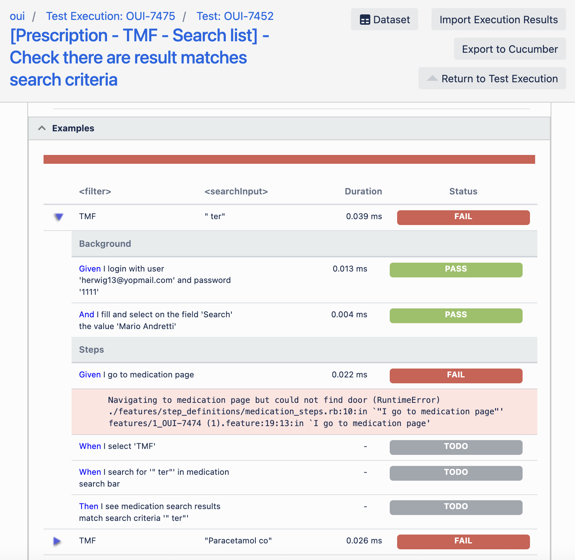This screenshot has width=575, height=560.
Task: Collapse the Examples section chevron
Action: click(x=42, y=128)
